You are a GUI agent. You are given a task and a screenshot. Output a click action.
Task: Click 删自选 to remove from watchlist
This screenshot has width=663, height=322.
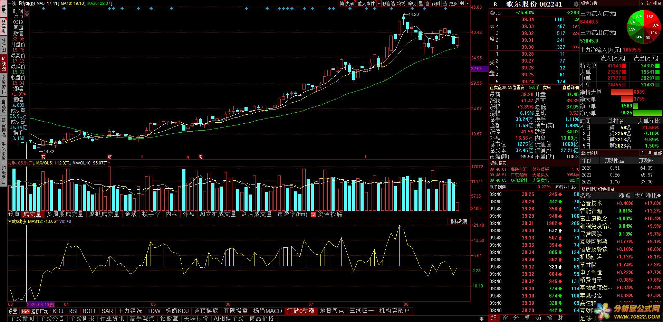(x=388, y=3)
